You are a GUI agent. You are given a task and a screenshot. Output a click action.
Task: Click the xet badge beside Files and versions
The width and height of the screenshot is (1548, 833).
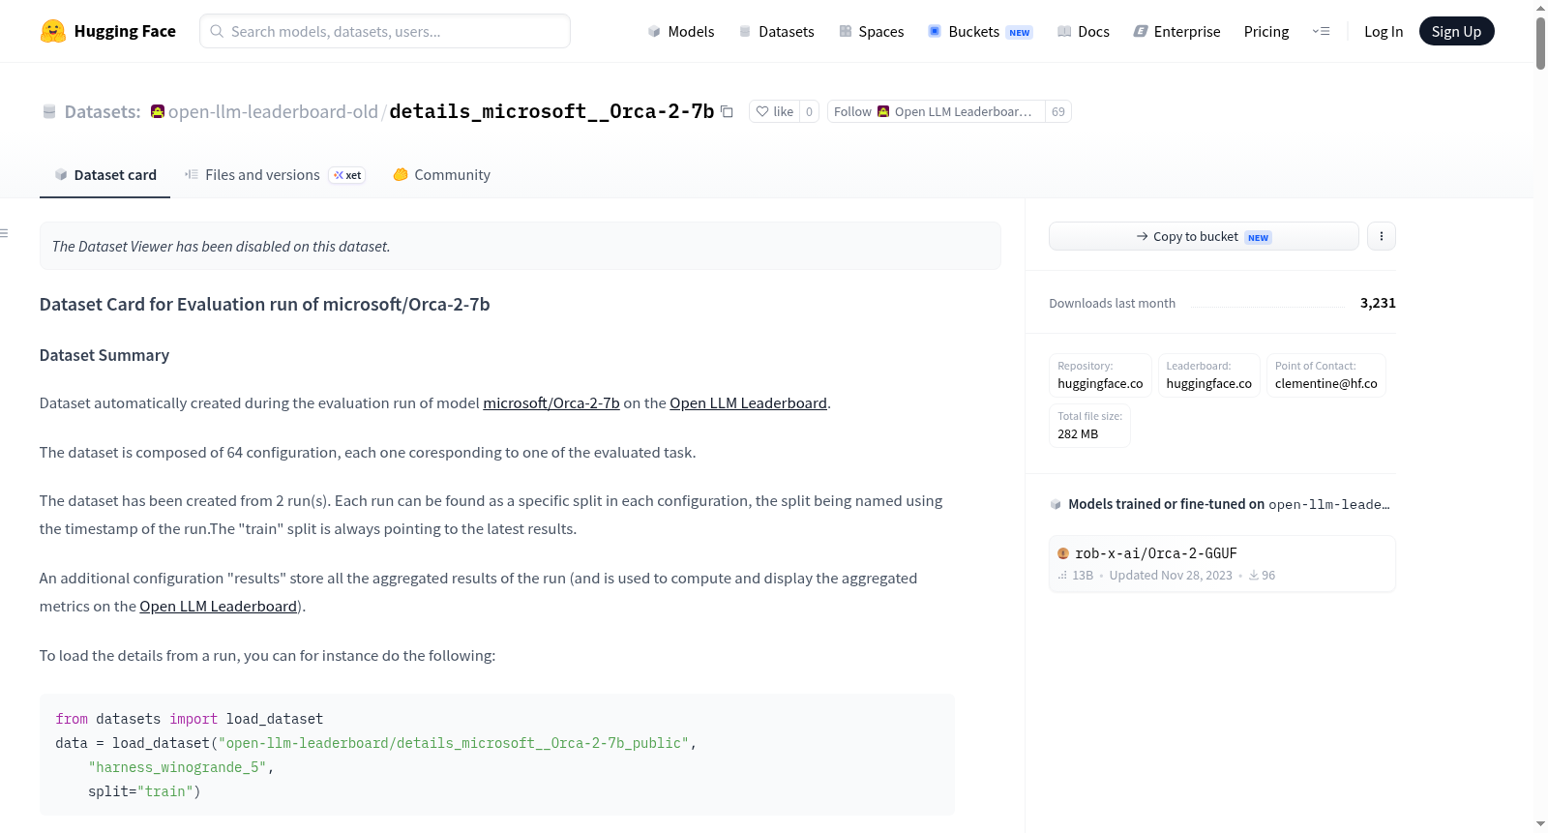pyautogui.click(x=347, y=175)
